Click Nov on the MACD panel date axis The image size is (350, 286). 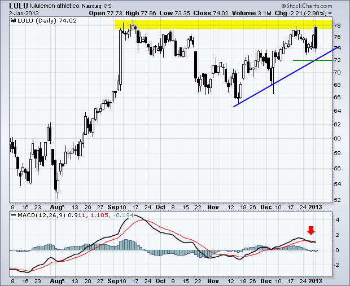(x=213, y=281)
